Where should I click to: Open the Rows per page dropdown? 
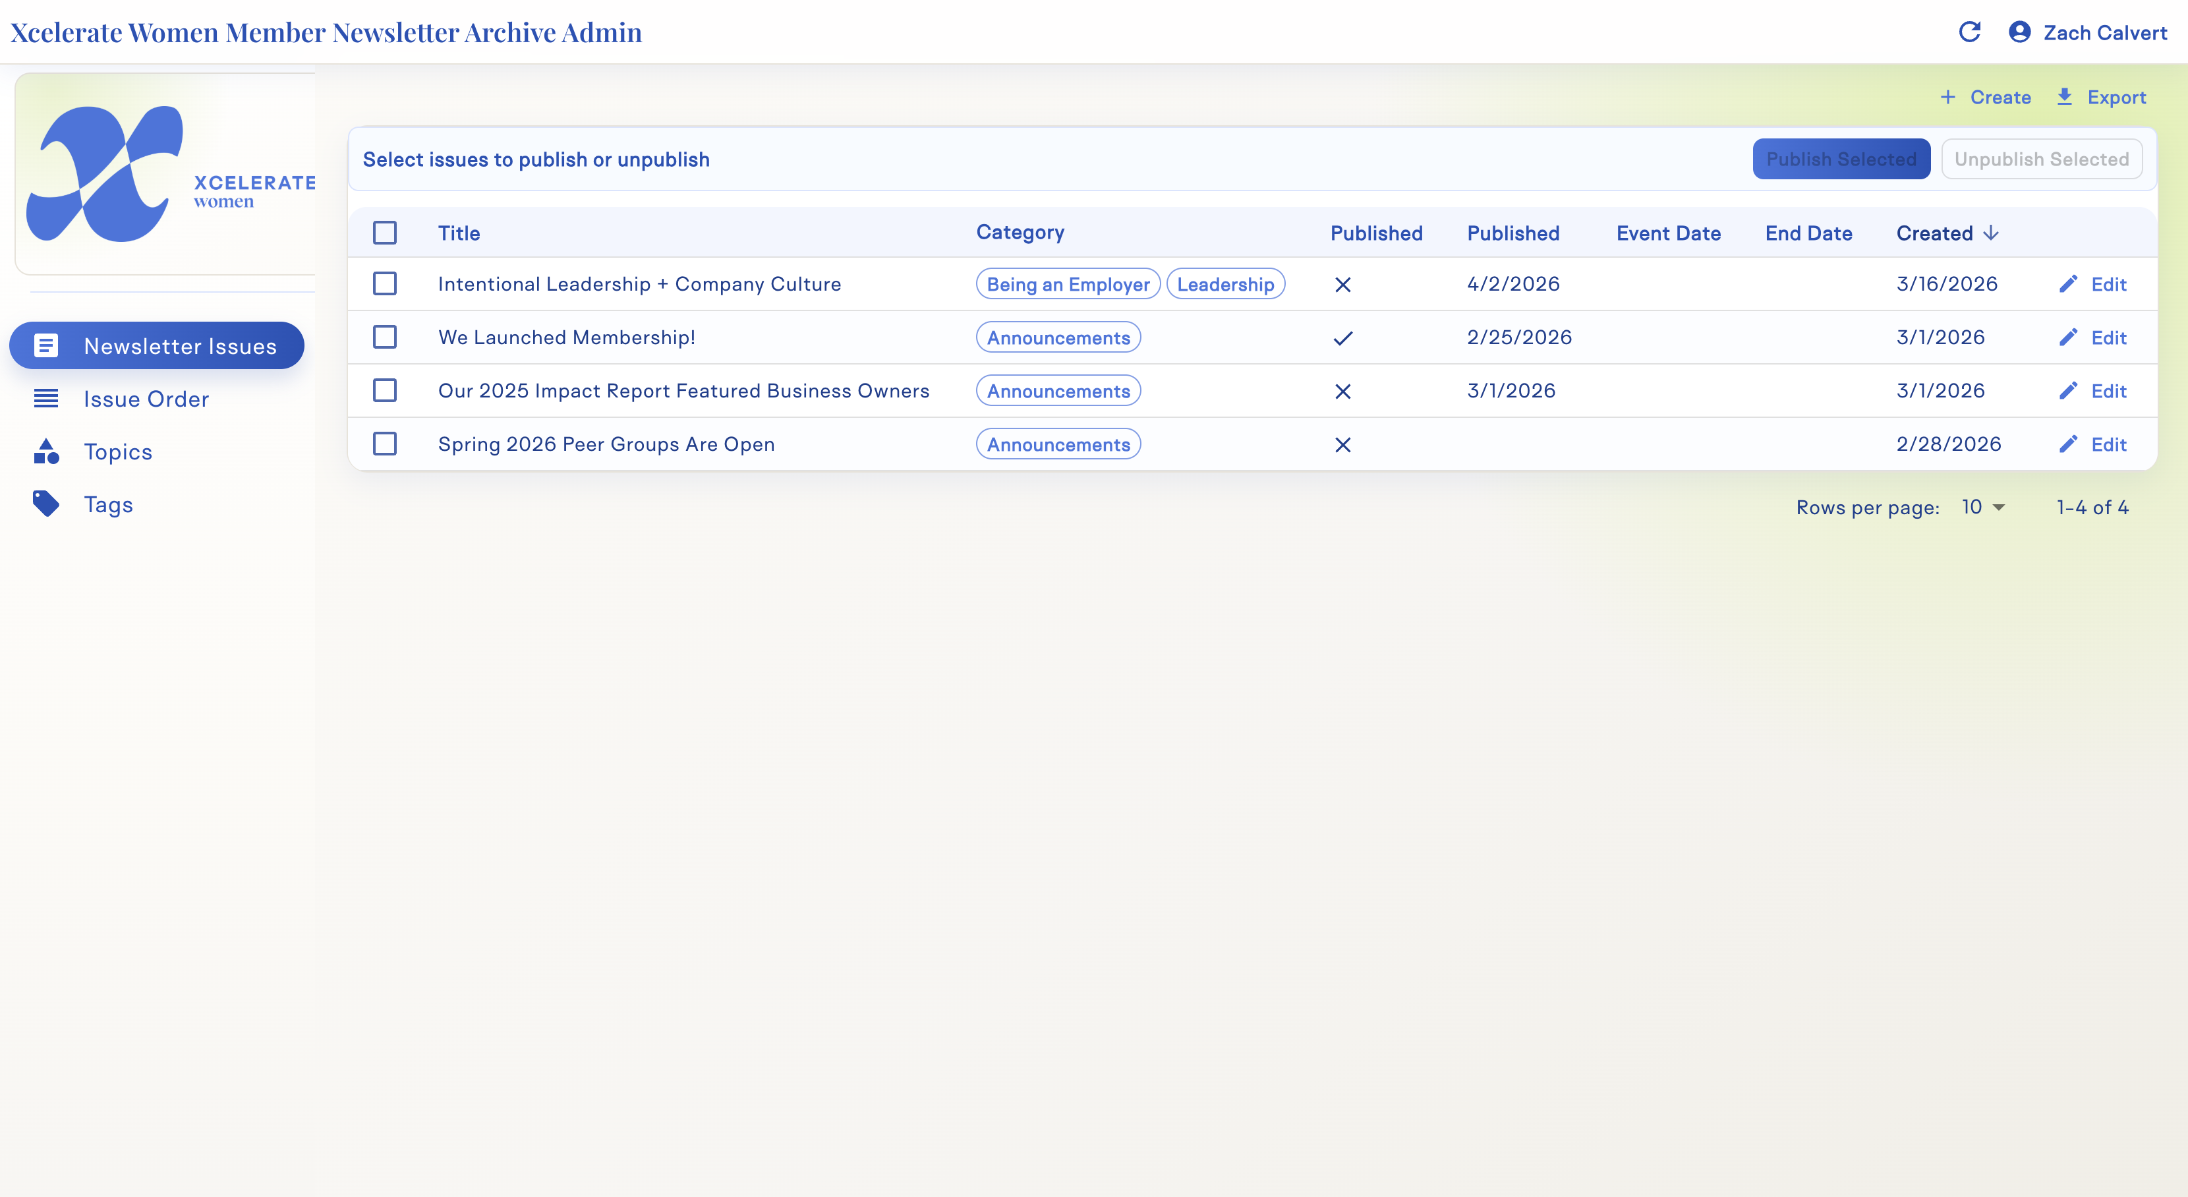tap(1982, 507)
